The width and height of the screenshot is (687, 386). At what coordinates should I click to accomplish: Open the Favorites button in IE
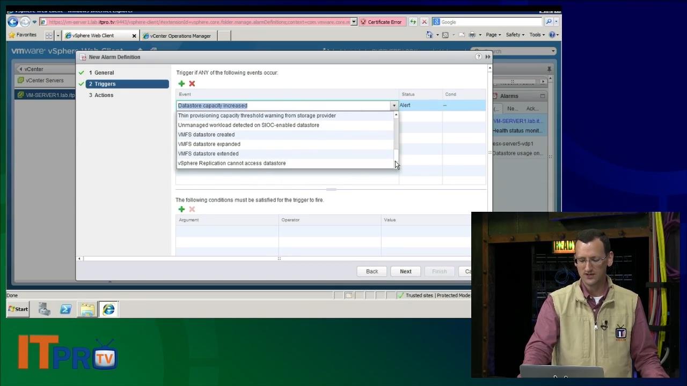coord(22,35)
